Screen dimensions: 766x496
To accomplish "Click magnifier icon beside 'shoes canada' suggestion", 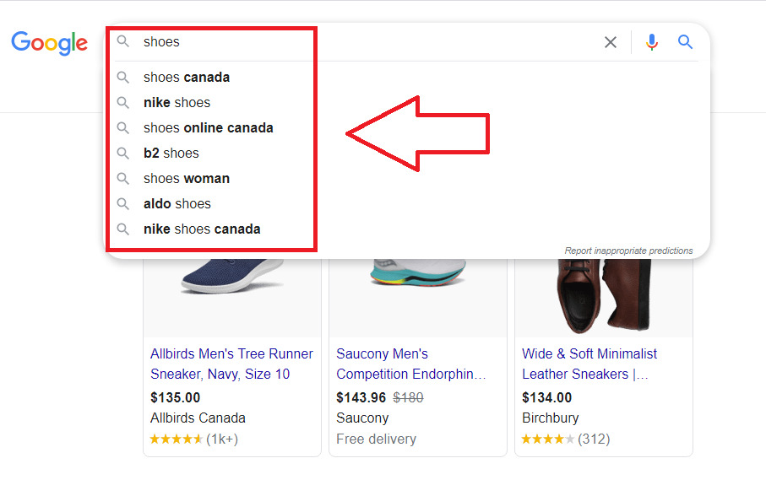I will tap(123, 78).
